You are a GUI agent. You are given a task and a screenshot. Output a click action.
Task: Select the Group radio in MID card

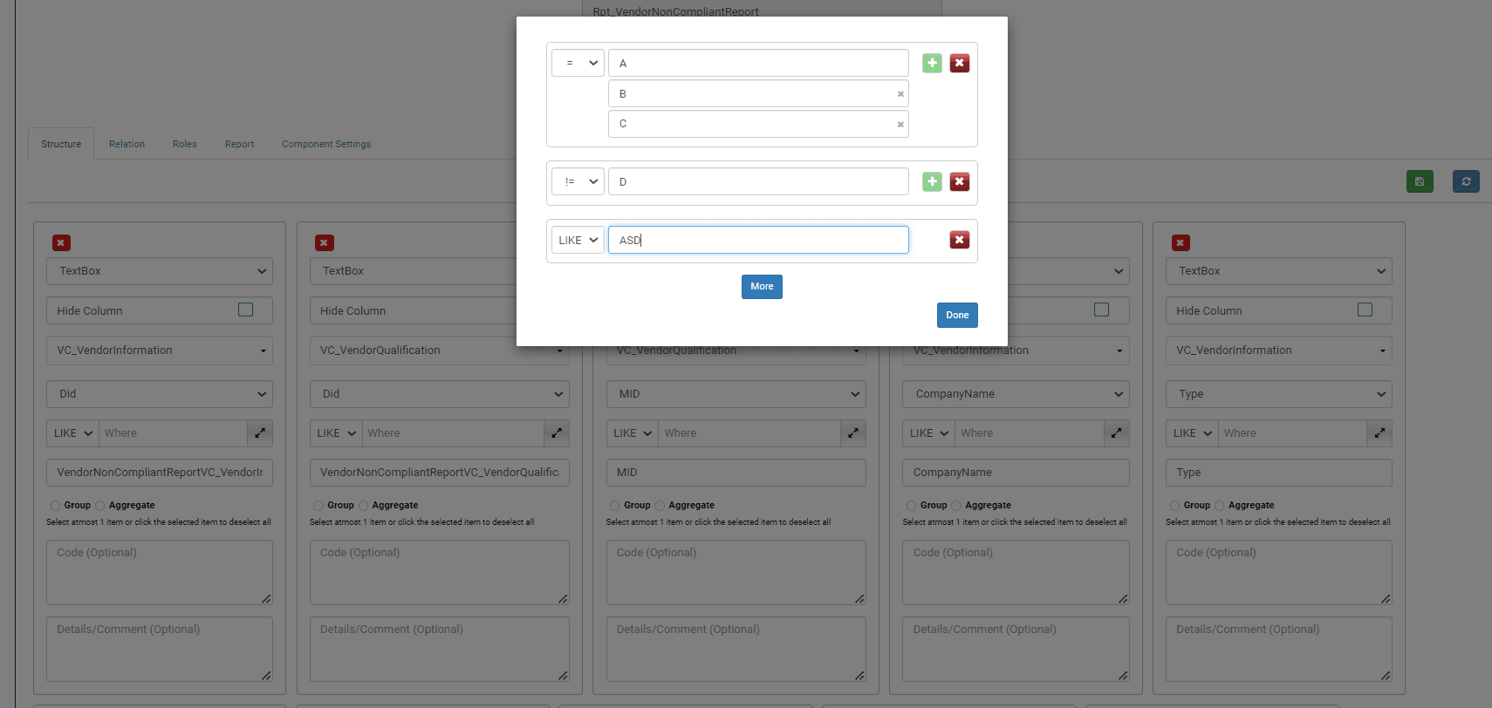(x=614, y=506)
